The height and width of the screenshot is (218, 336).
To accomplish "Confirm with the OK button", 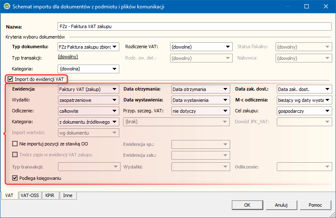I will tap(247, 205).
